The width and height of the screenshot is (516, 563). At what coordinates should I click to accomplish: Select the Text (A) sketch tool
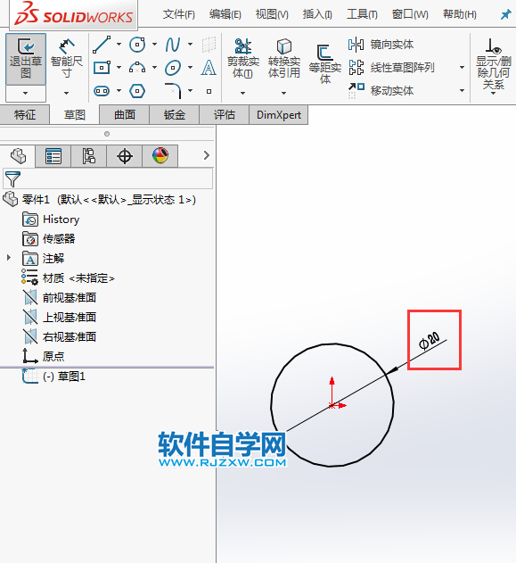(209, 68)
